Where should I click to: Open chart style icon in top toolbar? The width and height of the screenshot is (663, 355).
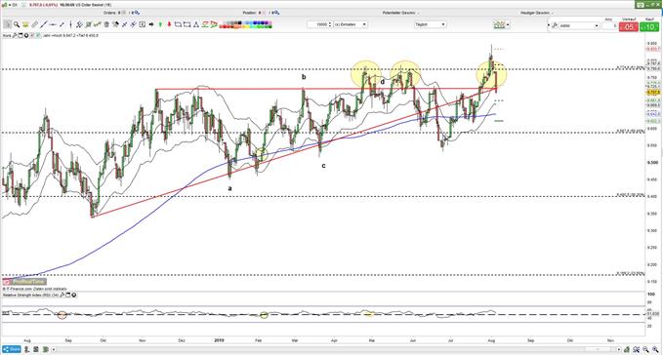tap(499, 25)
